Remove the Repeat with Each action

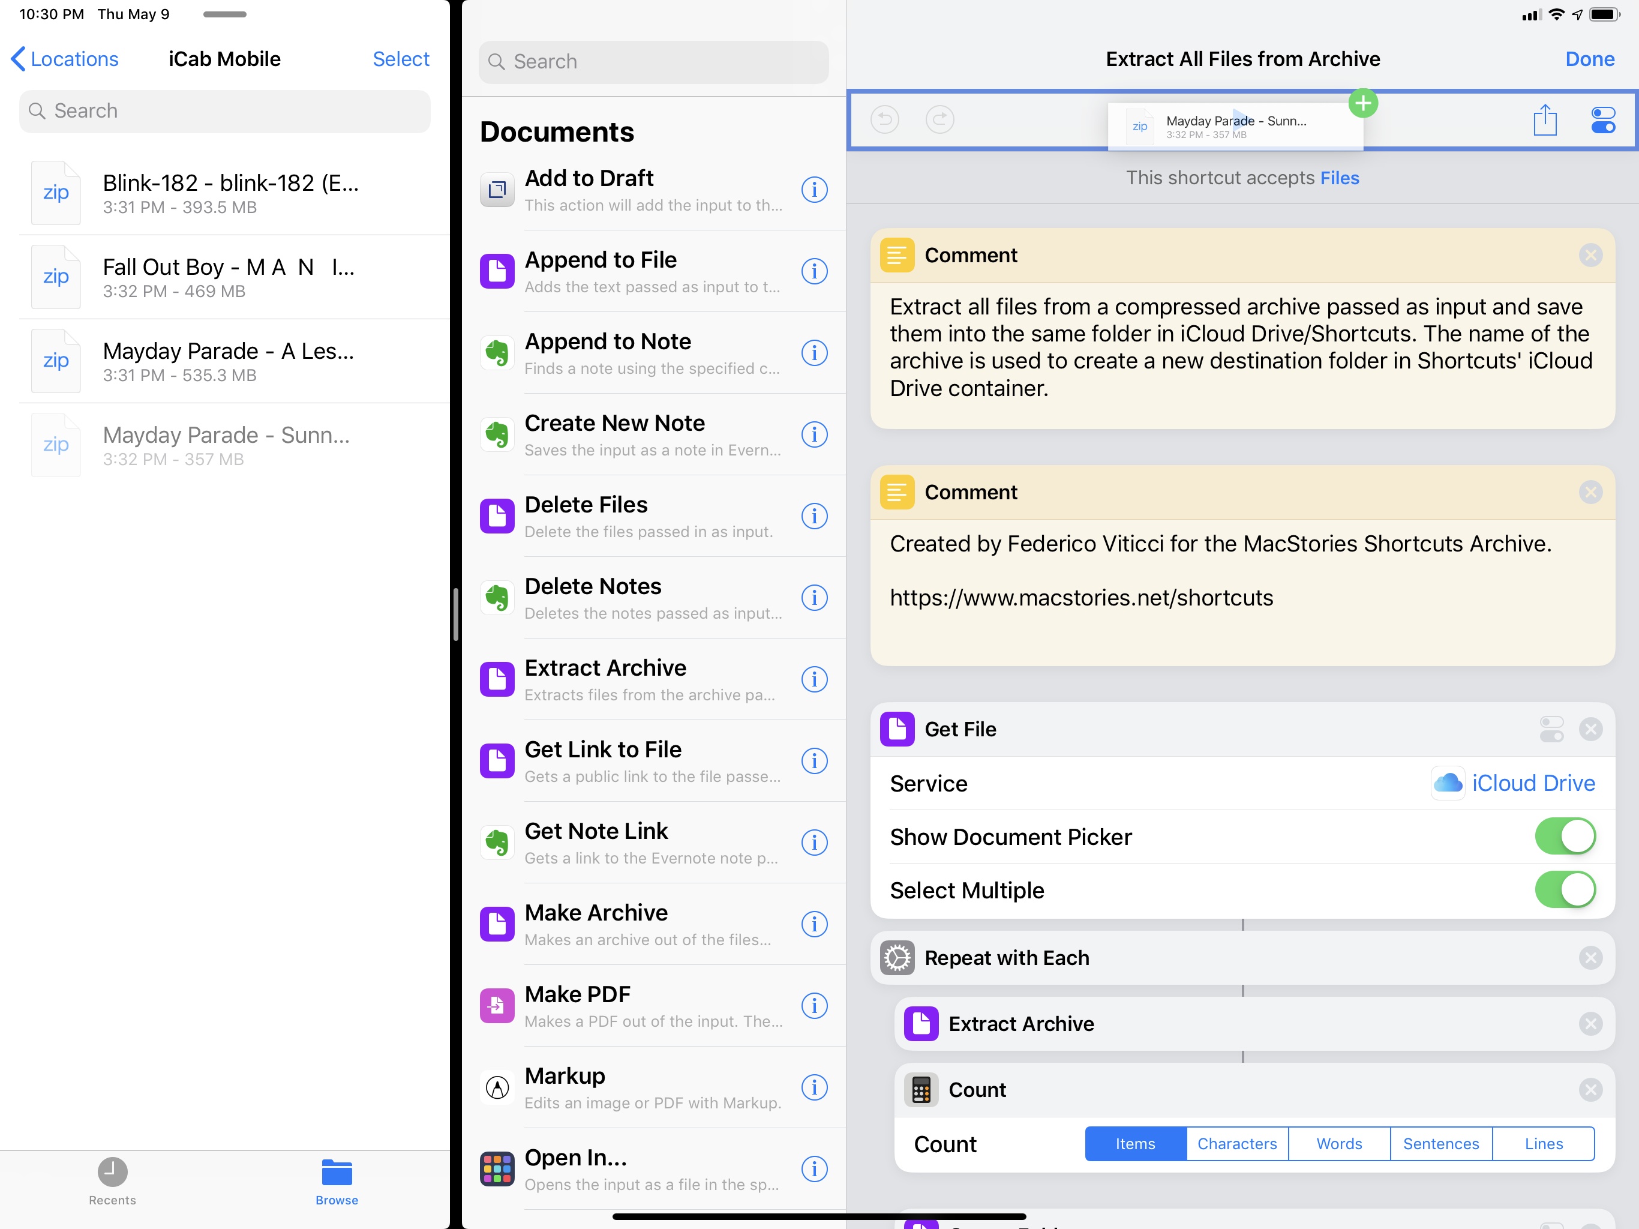coord(1590,958)
